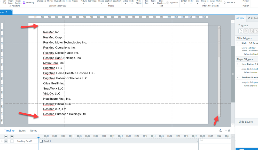This screenshot has height=150, width=258.
Task: Undock the timeline panel window icon
Action: tap(229, 131)
